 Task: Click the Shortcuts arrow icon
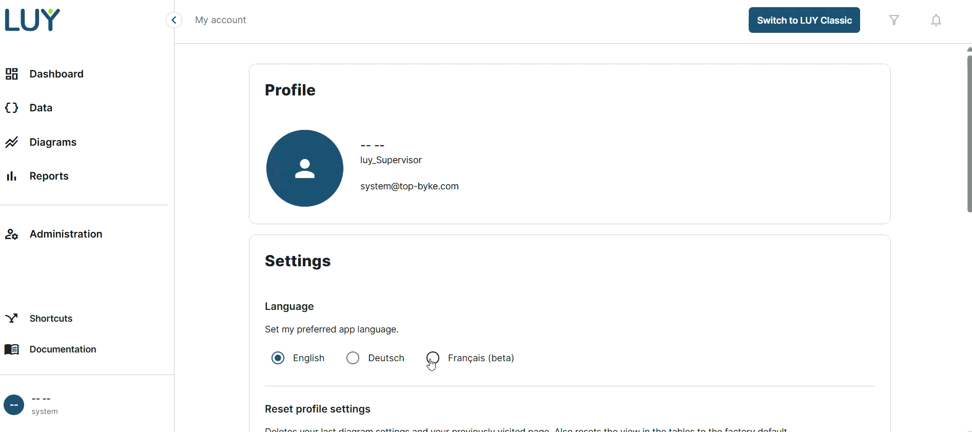[x=12, y=319]
